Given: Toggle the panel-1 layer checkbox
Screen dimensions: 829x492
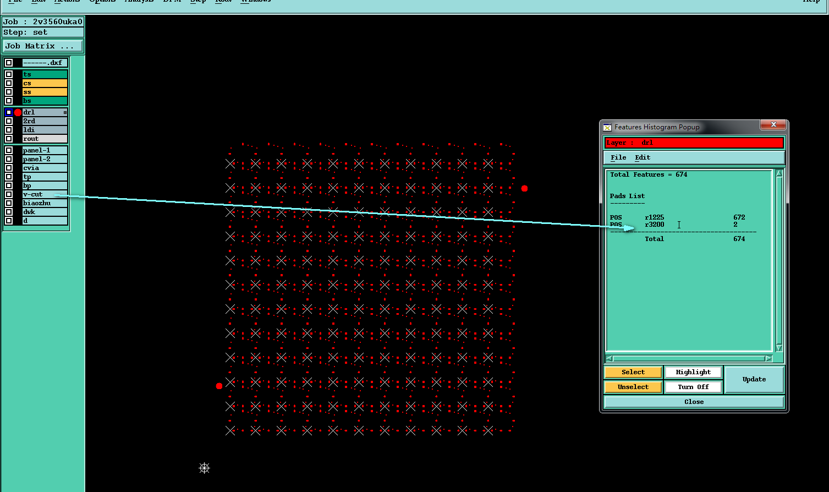Looking at the screenshot, I should (9, 150).
